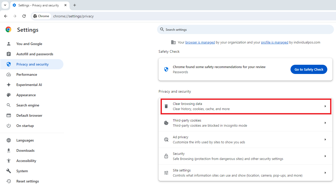Click the Site settings row title
The width and height of the screenshot is (336, 184).
[182, 170]
